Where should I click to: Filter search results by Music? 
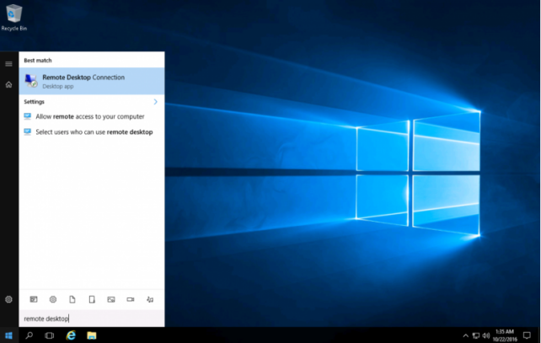coord(150,299)
